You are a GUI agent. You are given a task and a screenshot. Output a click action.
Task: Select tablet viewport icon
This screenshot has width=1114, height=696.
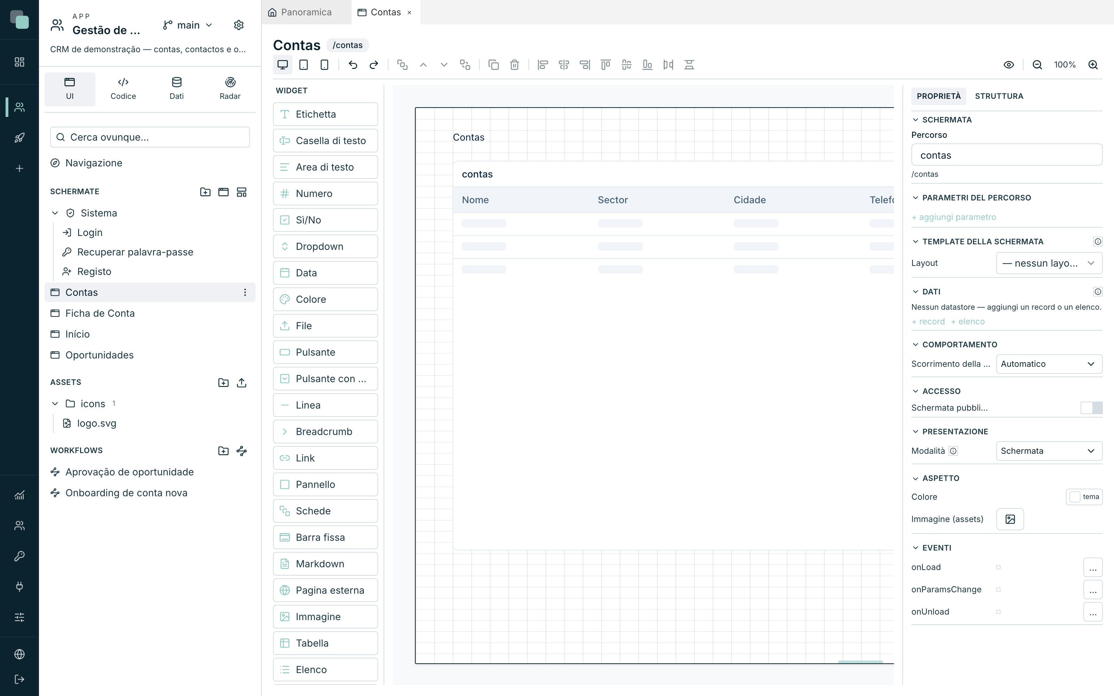303,65
